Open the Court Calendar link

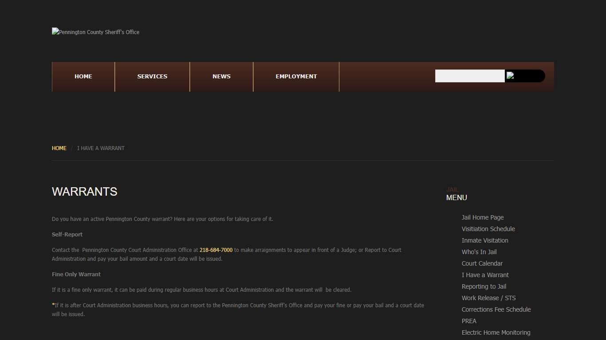482,263
